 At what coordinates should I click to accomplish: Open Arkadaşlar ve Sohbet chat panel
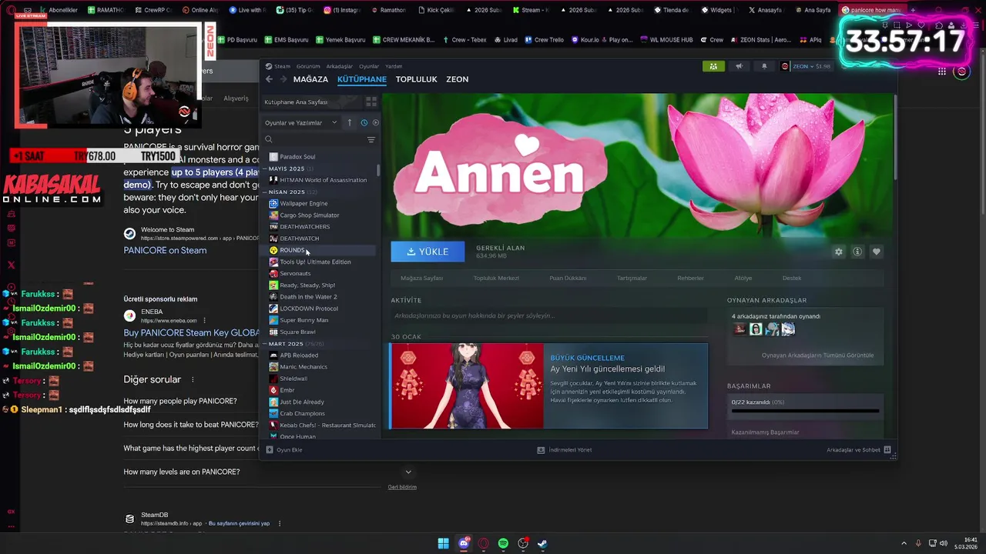pos(858,449)
